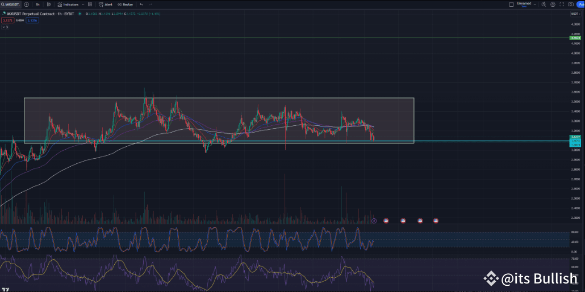Open the symbol search box
This screenshot has height=292, width=585.
tap(11, 4)
